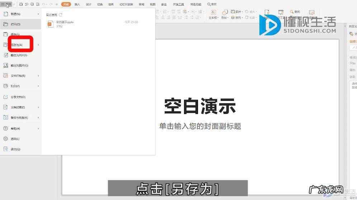Click the 新建(N) new document icon
Viewport: 357px width, 200px height.
[x=6, y=14]
